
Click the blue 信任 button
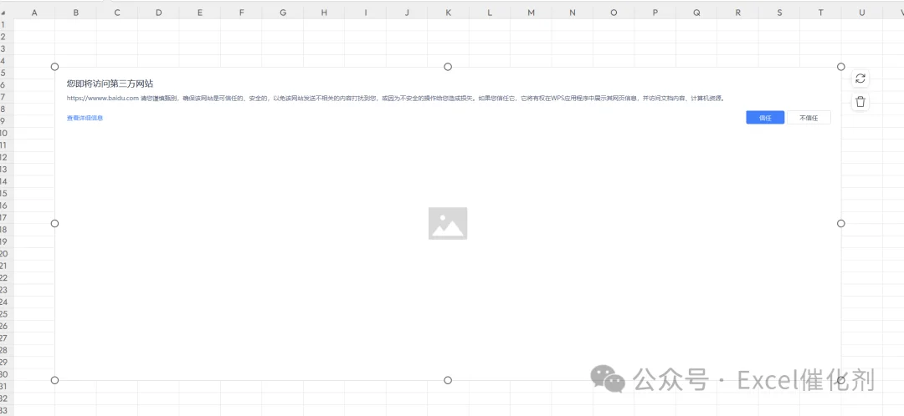pyautogui.click(x=765, y=118)
